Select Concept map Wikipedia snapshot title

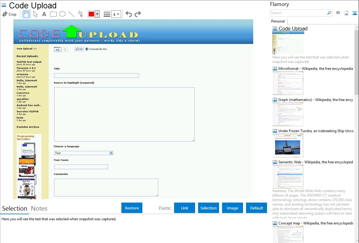[x=316, y=223]
